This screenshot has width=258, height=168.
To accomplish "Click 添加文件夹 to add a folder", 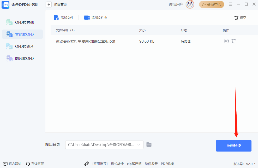I will click(96, 18).
